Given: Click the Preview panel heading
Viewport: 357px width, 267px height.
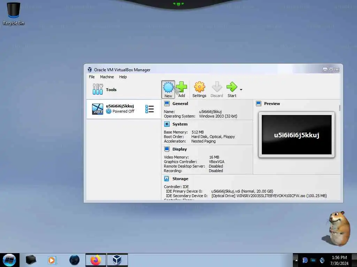Looking at the screenshot, I should tap(272, 104).
